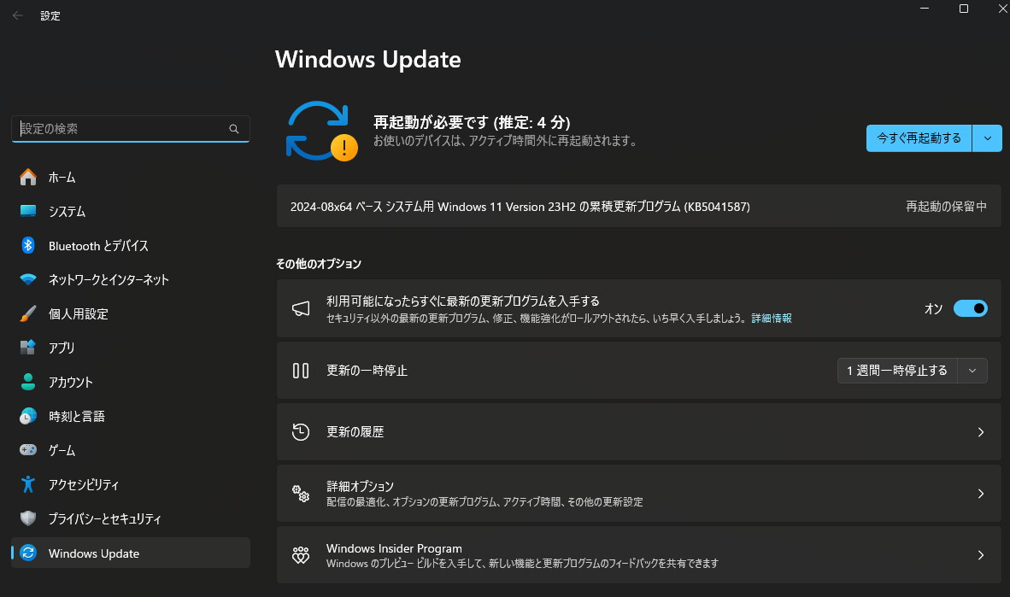Click 今すぐ再起動する button
Image resolution: width=1010 pixels, height=597 pixels.
pos(919,138)
